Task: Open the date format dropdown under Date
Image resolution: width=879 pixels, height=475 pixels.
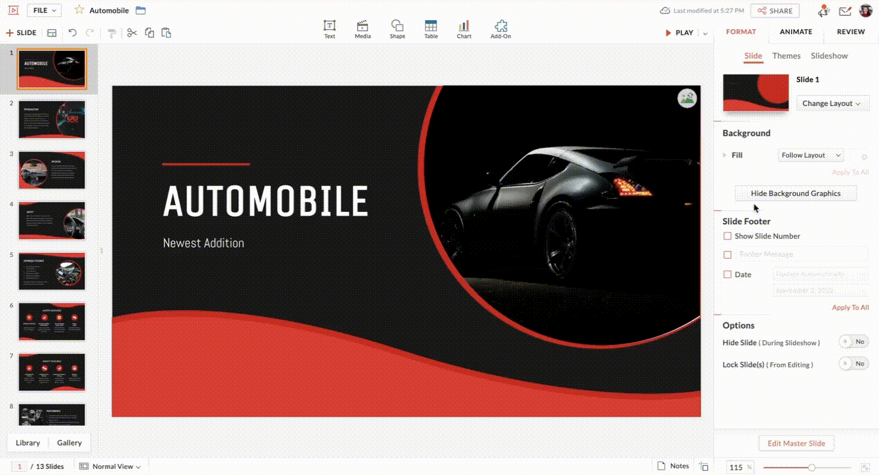Action: point(820,291)
